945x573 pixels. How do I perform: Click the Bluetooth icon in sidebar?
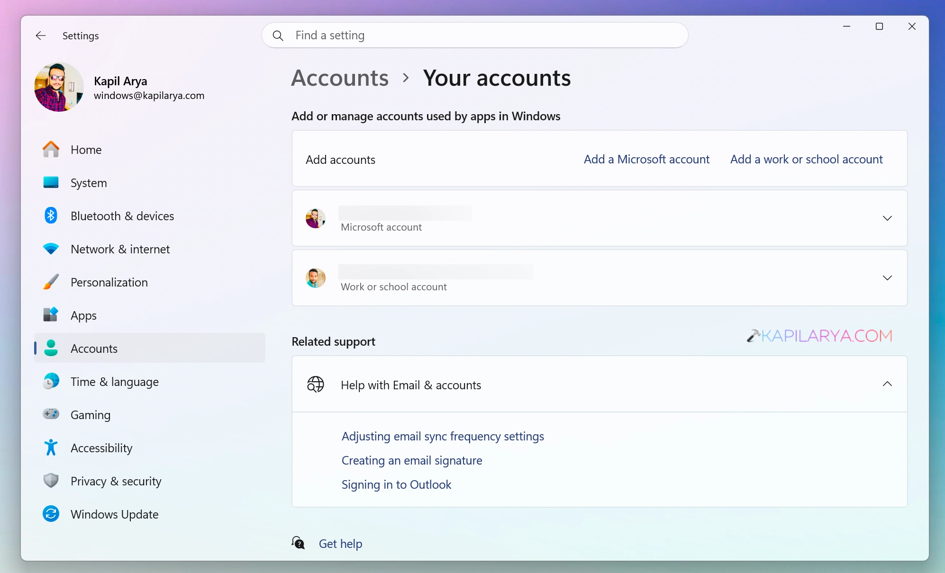click(x=51, y=215)
